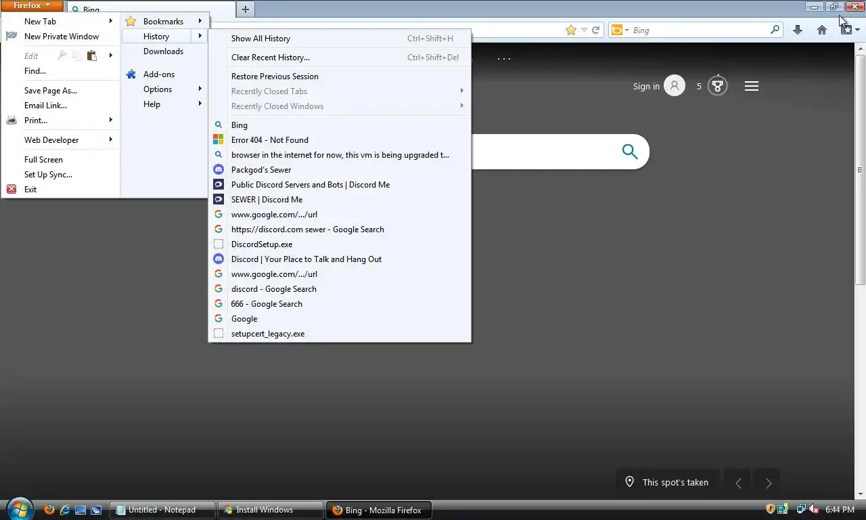
Task: Choose New Private Window entry
Action: pyautogui.click(x=61, y=37)
